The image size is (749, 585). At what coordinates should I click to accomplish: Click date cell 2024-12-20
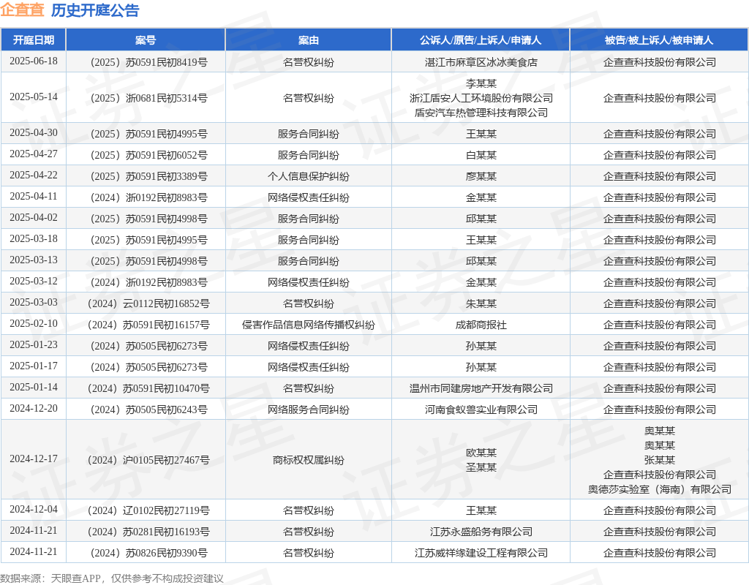pos(34,408)
